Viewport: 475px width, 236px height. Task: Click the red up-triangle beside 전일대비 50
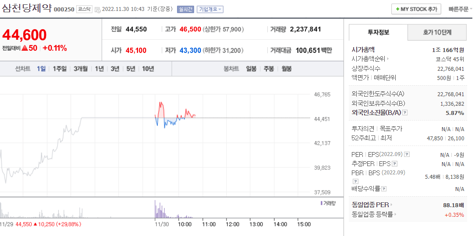[x=25, y=48]
